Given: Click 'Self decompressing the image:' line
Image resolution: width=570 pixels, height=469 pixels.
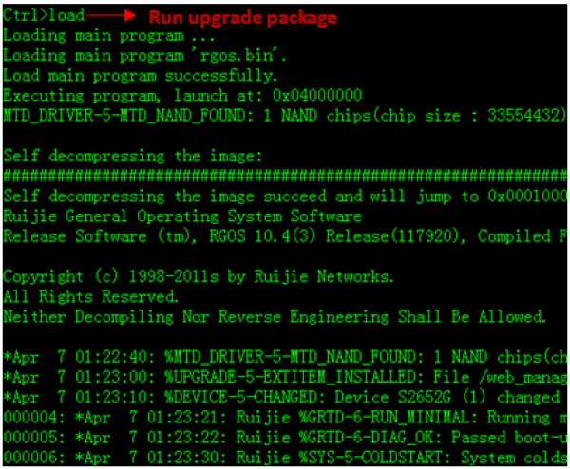Looking at the screenshot, I should 133,157.
